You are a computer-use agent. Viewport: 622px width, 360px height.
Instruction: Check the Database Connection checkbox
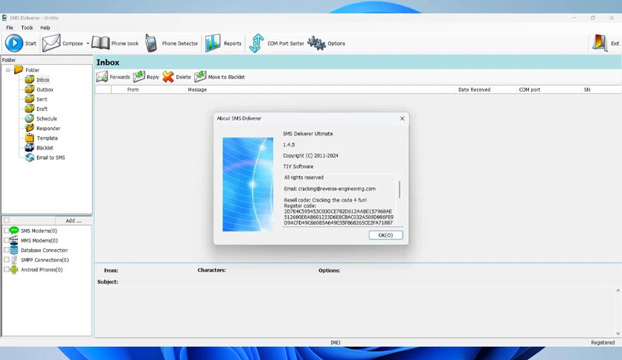[7, 250]
